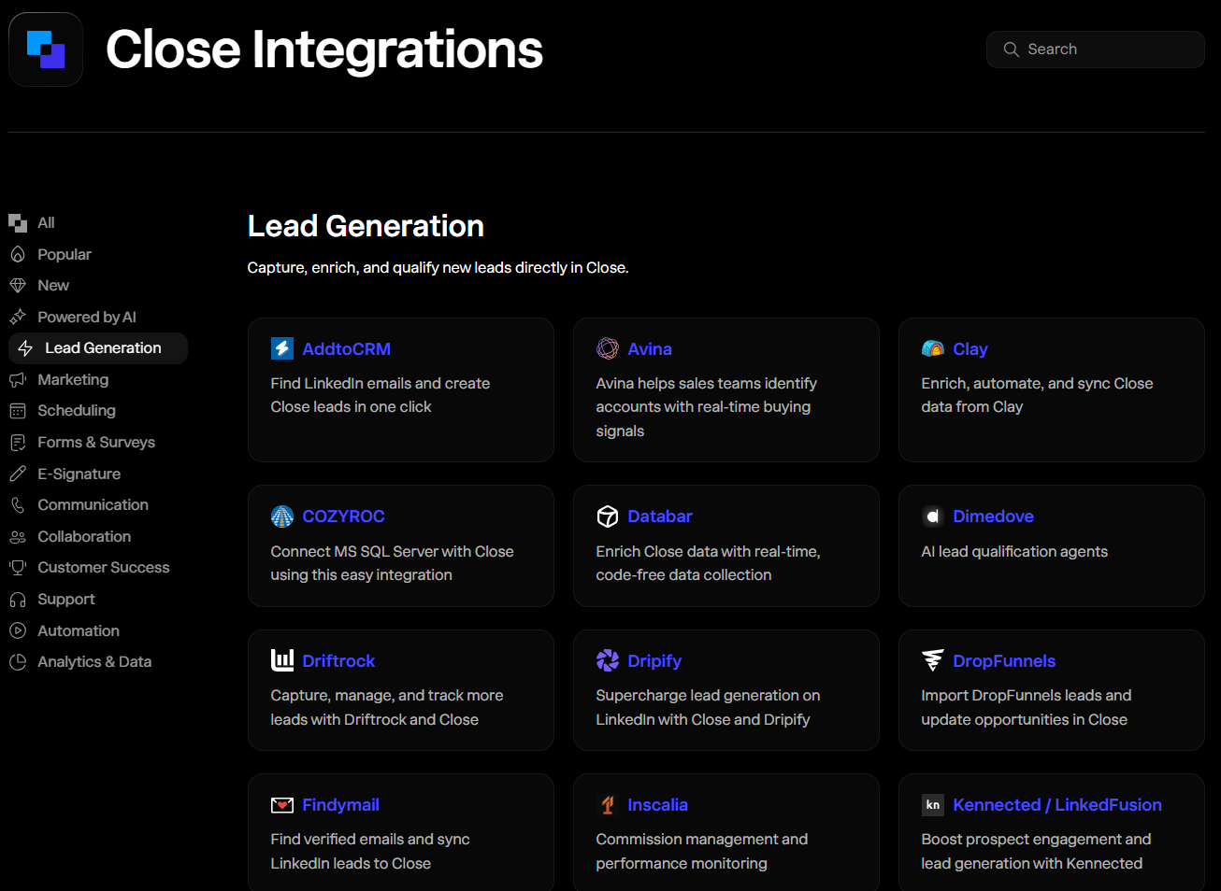Viewport: 1221px width, 891px height.
Task: Open the Avina integration link
Action: [x=650, y=349]
